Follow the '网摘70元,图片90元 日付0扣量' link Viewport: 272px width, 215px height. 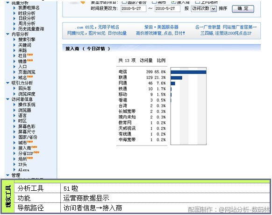click(x=97, y=33)
